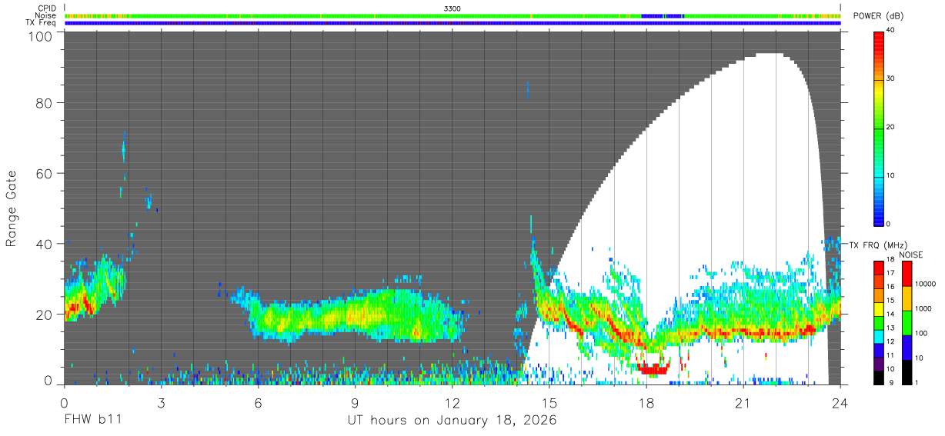Click the FHW b11 radar beam label
This screenshot has height=436, width=945.
pos(94,421)
